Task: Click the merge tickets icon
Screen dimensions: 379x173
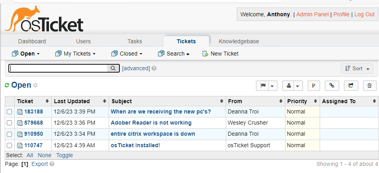Action: (314, 85)
